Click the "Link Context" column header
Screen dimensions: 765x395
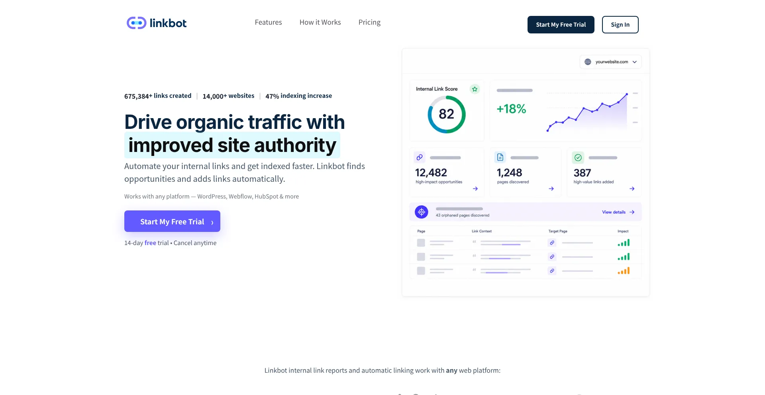[482, 231]
